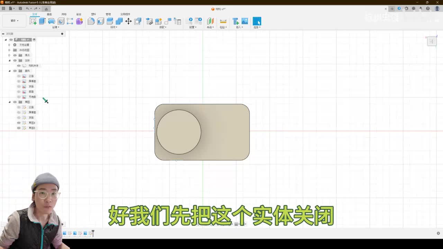443x249 pixels.
Task: Toggle visibility of 相机本体 body
Action: 19,66
